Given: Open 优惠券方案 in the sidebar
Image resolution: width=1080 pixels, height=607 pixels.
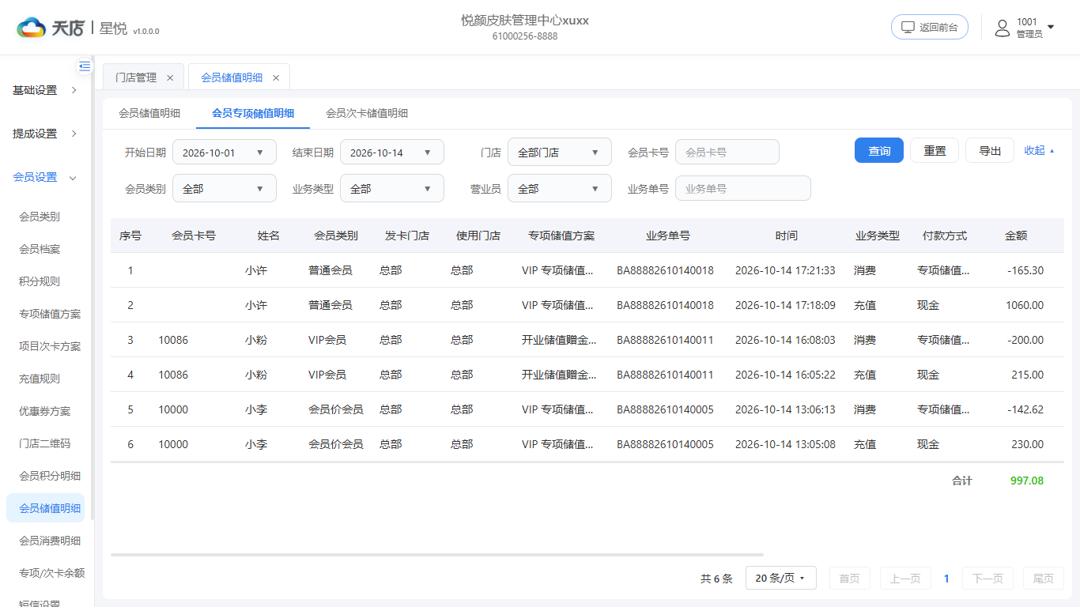Looking at the screenshot, I should tap(45, 411).
